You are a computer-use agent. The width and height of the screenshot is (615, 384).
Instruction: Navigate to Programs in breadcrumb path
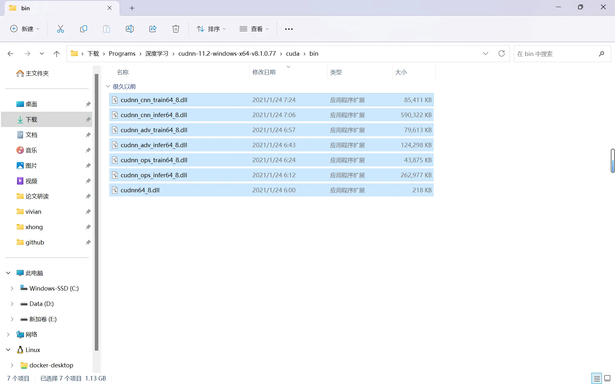(122, 53)
